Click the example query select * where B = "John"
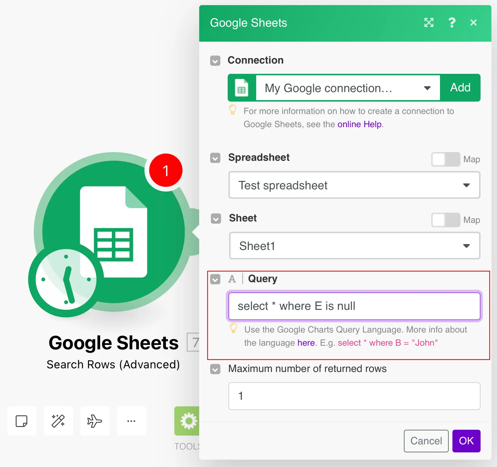The width and height of the screenshot is (497, 467). point(388,343)
